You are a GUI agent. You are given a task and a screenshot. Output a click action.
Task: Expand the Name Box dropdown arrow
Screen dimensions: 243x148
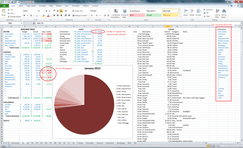click(x=22, y=23)
